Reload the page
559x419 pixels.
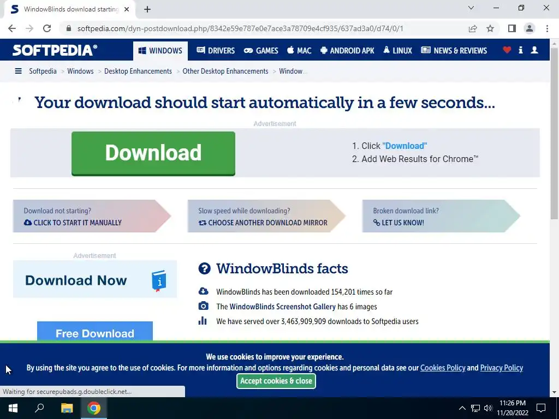click(x=47, y=28)
